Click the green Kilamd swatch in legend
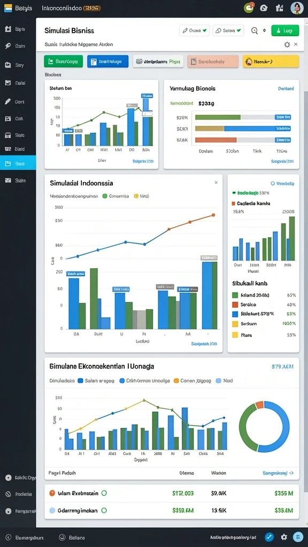The width and height of the screenshot is (308, 547). [x=235, y=295]
